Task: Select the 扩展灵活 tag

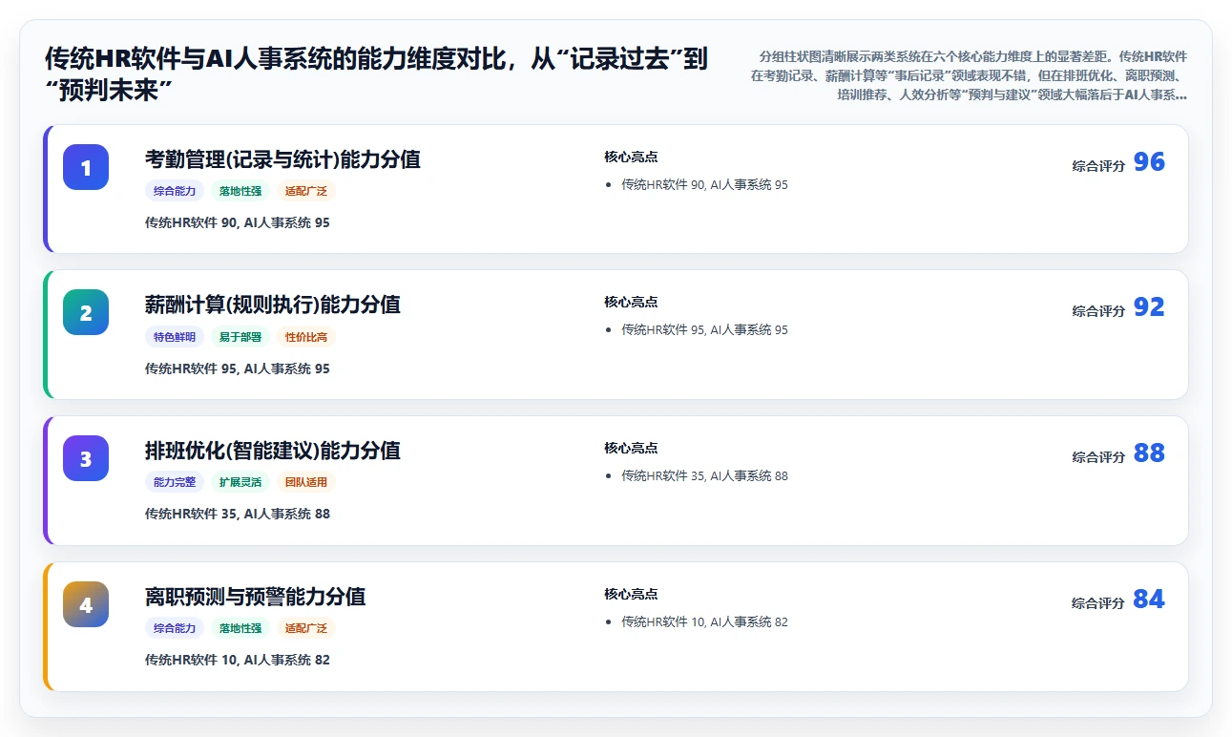Action: tap(240, 482)
